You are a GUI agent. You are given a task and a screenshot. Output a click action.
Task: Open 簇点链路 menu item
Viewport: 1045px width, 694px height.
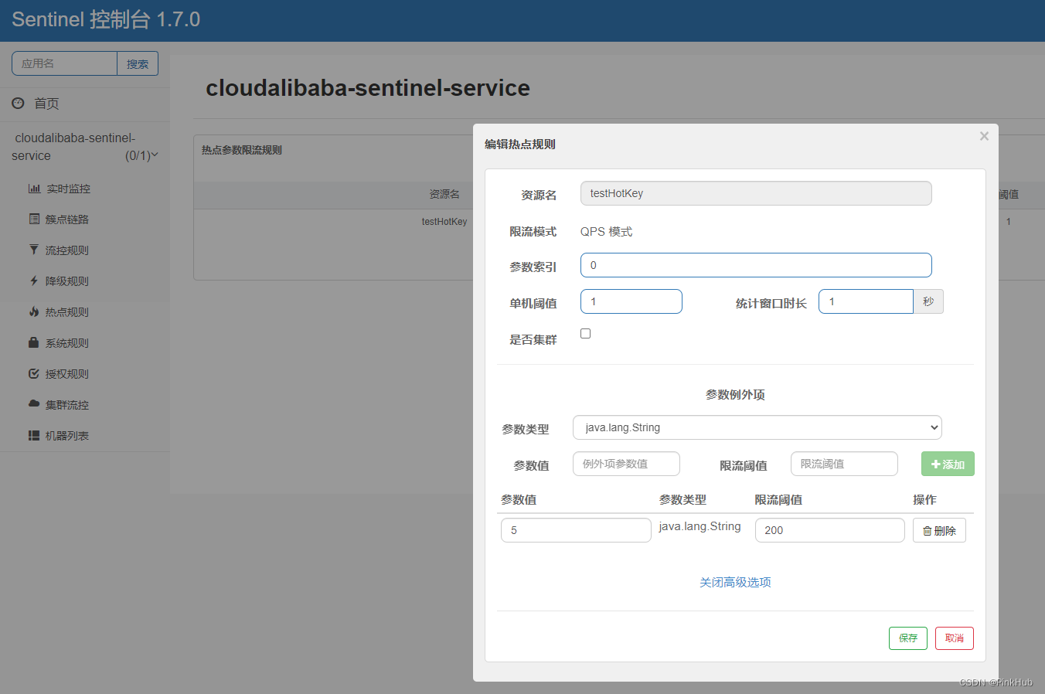tap(67, 219)
